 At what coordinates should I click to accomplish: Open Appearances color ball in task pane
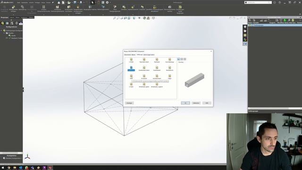coord(245,40)
